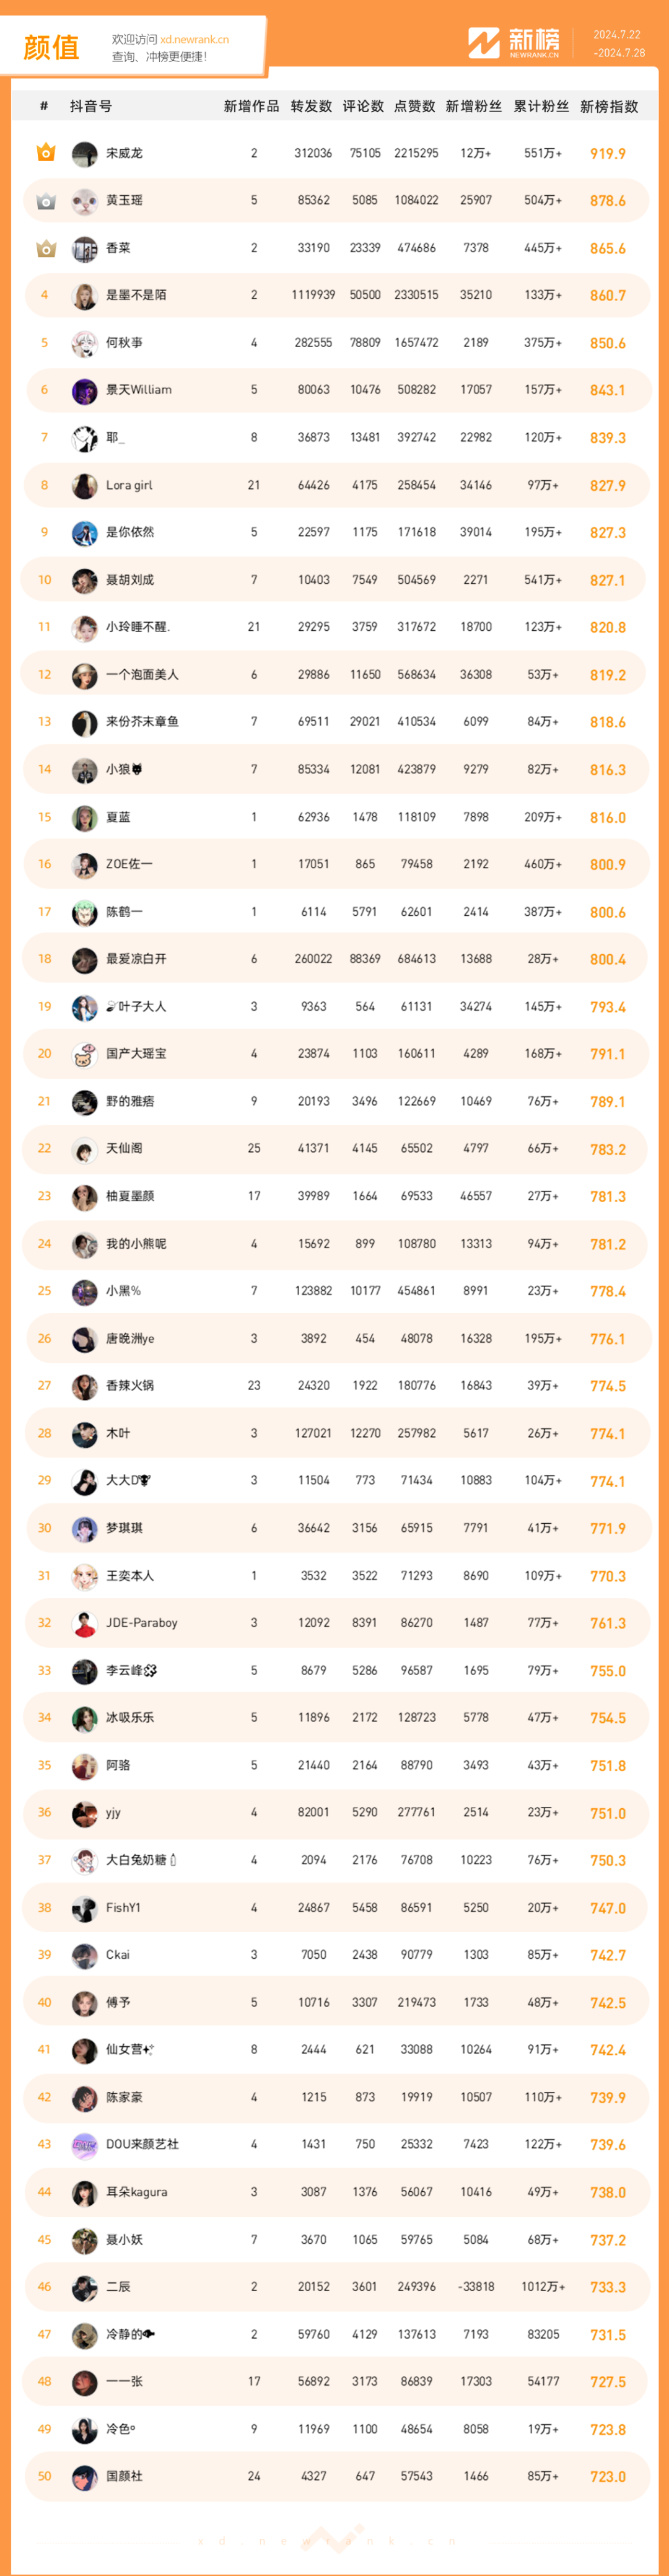Screen dimensions: 669x2576
Task: Click the DOU来颜艺社 purple logo avatar
Action: pos(84,2144)
